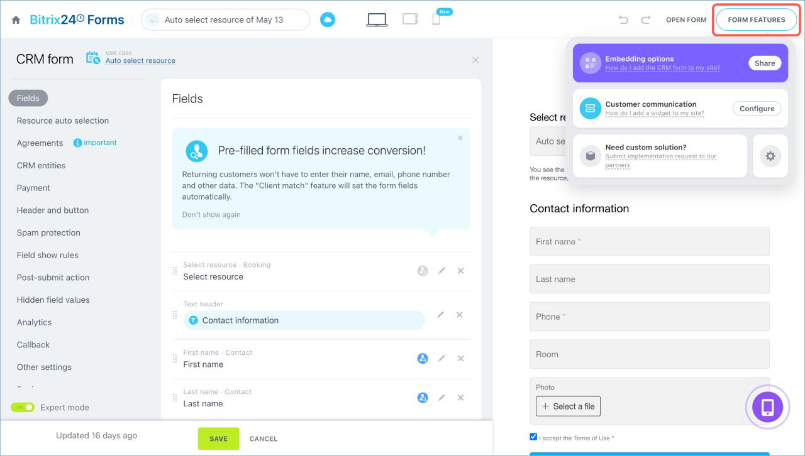Open 'How do I add the CRM form' link
Image resolution: width=805 pixels, height=456 pixels.
pos(663,68)
